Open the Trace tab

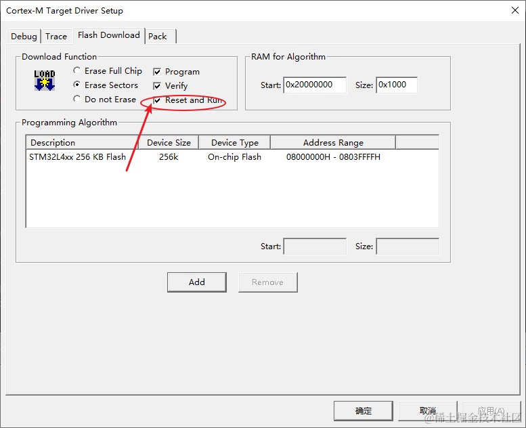coord(56,37)
